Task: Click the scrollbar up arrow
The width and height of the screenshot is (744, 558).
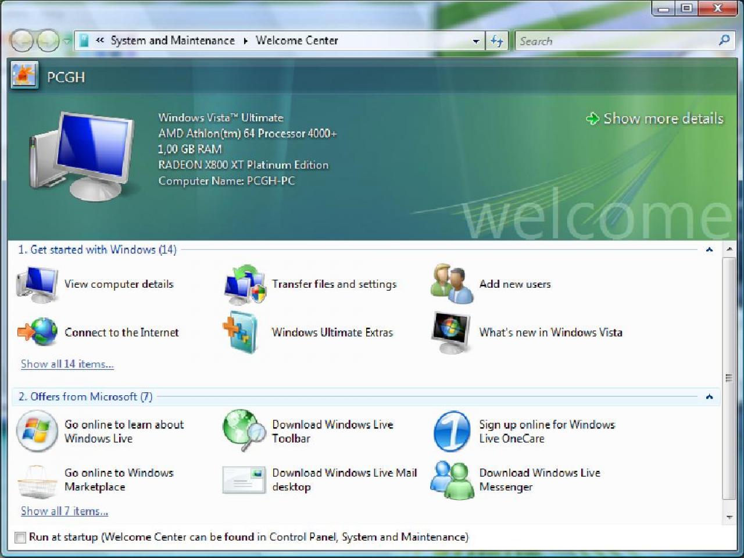Action: (x=729, y=249)
